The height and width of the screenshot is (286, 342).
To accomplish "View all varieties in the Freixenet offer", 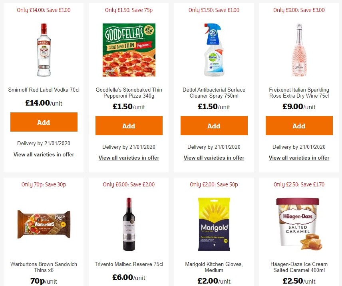I will (299, 158).
